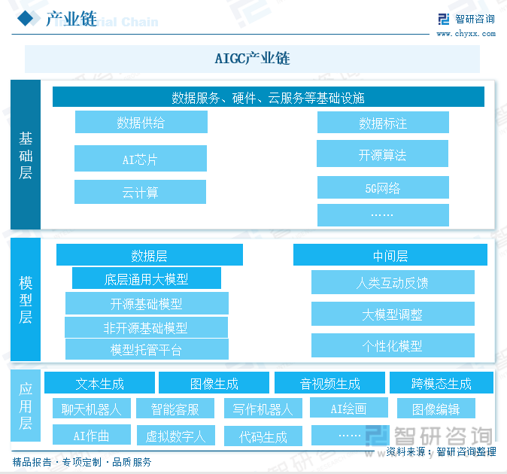Click the 5G网络 block
The width and height of the screenshot is (507, 474).
click(383, 187)
